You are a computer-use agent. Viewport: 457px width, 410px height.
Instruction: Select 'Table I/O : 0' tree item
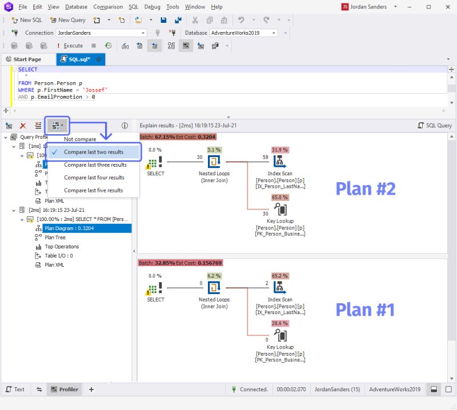(x=59, y=256)
